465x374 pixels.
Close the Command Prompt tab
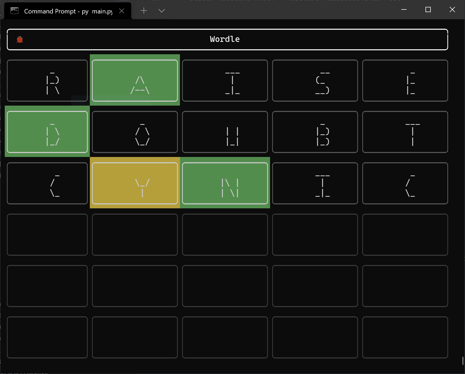(122, 11)
